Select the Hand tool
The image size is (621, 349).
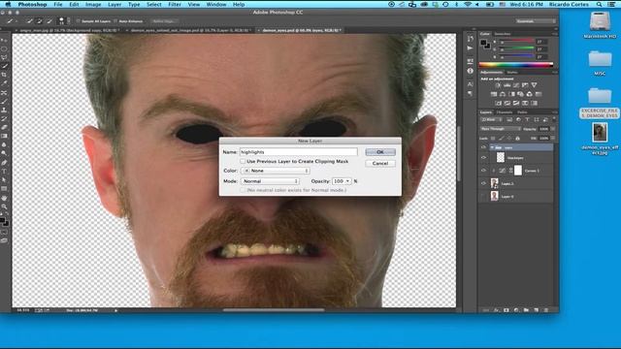click(x=4, y=198)
